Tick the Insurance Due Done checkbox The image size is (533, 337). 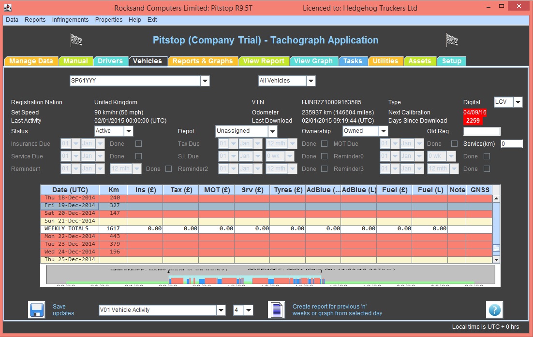(138, 143)
